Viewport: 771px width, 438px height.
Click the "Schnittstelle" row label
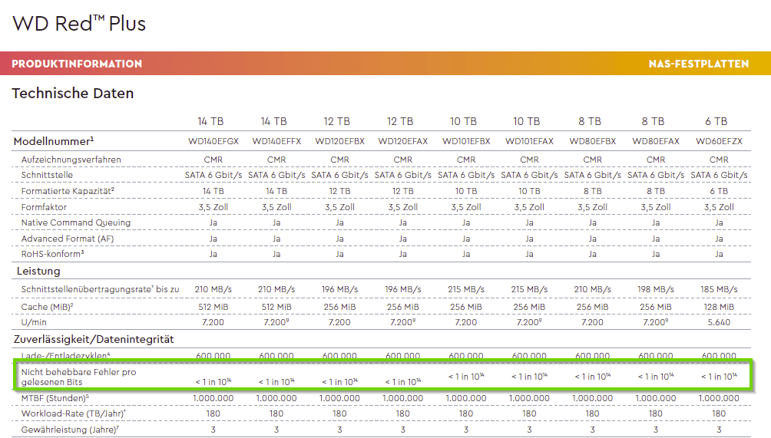click(x=47, y=176)
